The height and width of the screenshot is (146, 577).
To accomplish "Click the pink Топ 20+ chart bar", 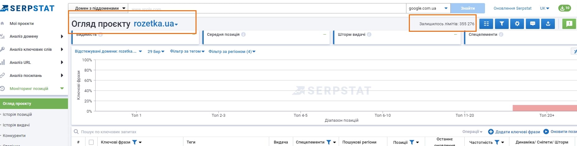I will (545, 108).
